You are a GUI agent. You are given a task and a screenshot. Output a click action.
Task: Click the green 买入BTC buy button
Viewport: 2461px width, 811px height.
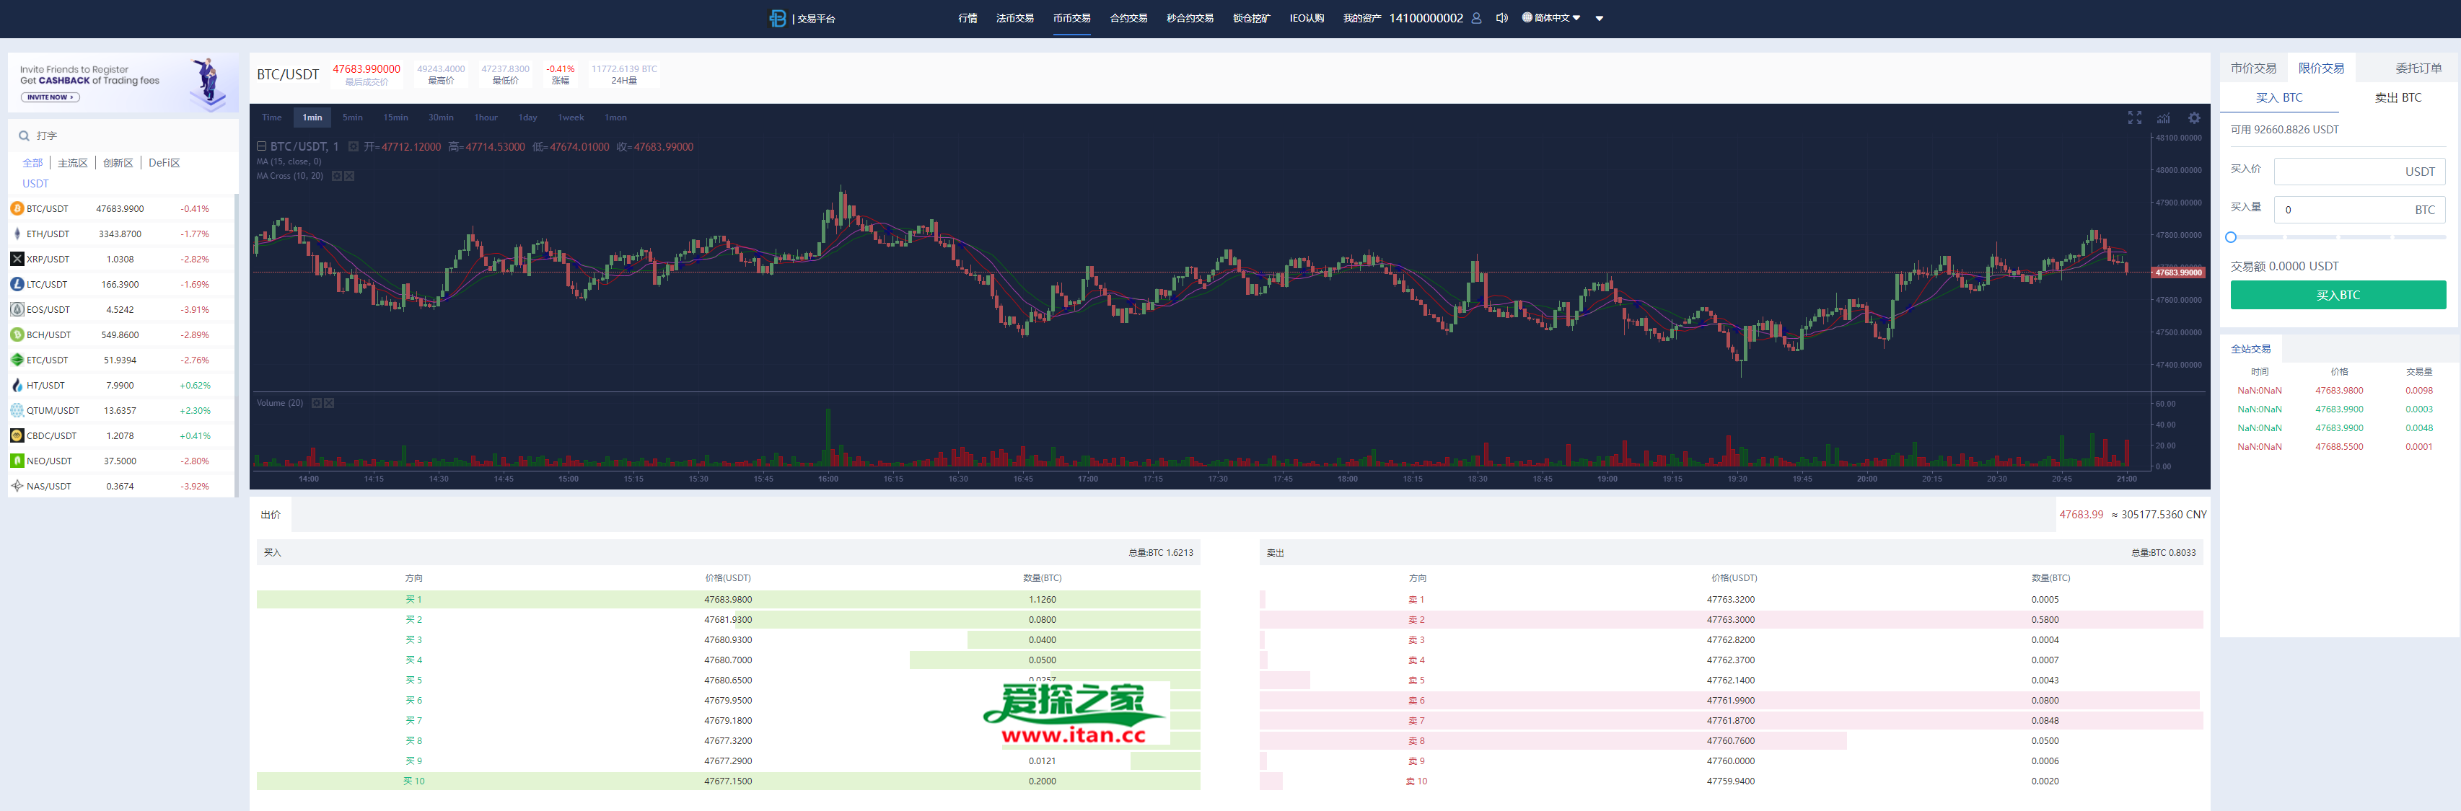tap(2338, 295)
